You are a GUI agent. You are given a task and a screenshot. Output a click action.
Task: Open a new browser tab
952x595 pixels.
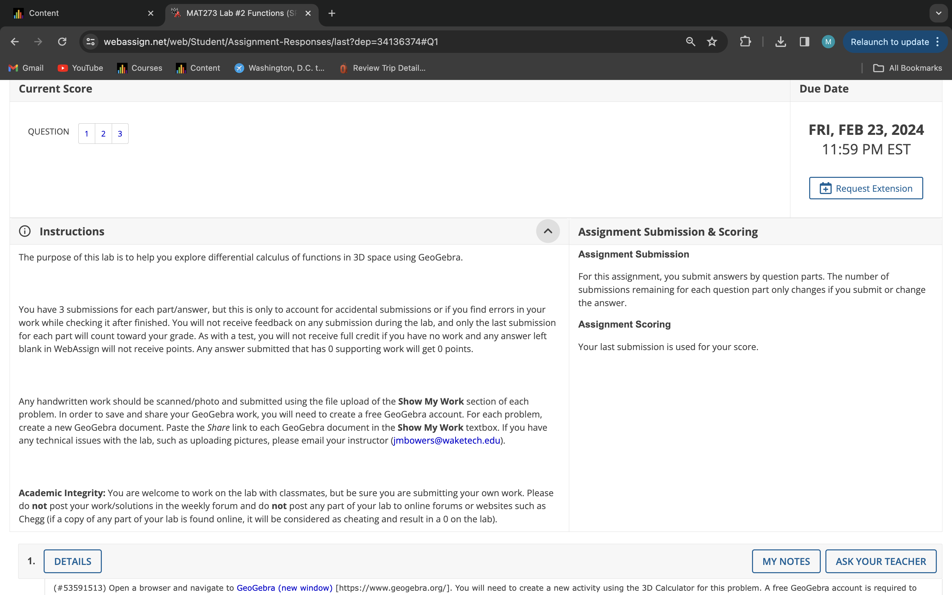tap(332, 13)
